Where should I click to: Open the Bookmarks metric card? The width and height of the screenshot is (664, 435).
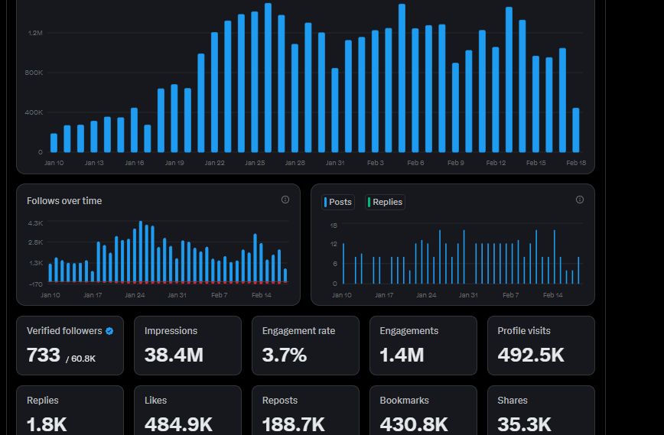pos(423,411)
